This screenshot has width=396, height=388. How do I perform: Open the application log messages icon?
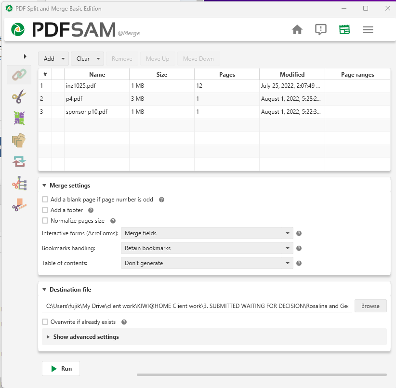[x=320, y=30]
